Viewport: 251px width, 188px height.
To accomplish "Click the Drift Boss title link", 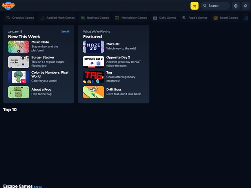I will pos(114,90).
